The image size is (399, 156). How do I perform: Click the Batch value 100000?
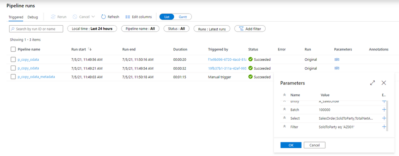324,110
